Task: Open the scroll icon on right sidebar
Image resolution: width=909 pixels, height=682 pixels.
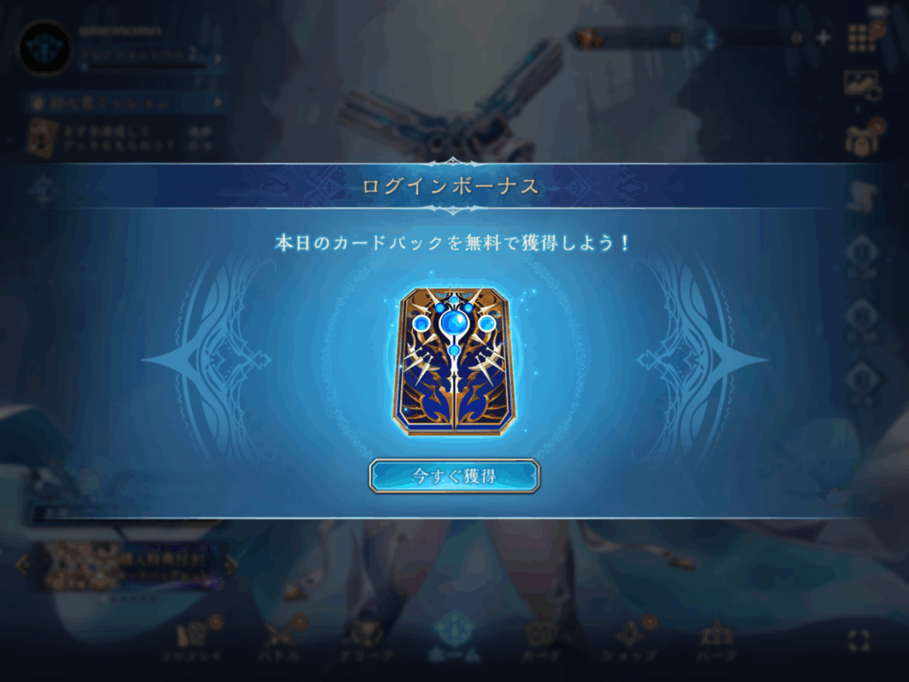Action: pos(863,197)
